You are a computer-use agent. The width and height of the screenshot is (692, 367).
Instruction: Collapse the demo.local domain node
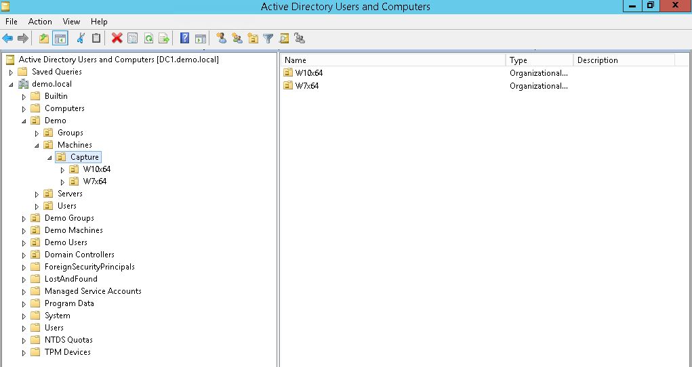(x=11, y=84)
